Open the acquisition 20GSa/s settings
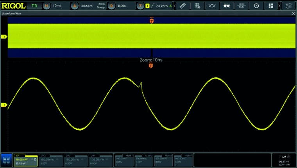The height and width of the screenshot is (168, 297). pyautogui.click(x=88, y=6)
